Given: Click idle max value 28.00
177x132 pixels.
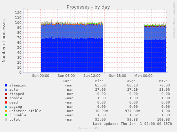Looking at the screenshot, I should pyautogui.click(x=165, y=90).
